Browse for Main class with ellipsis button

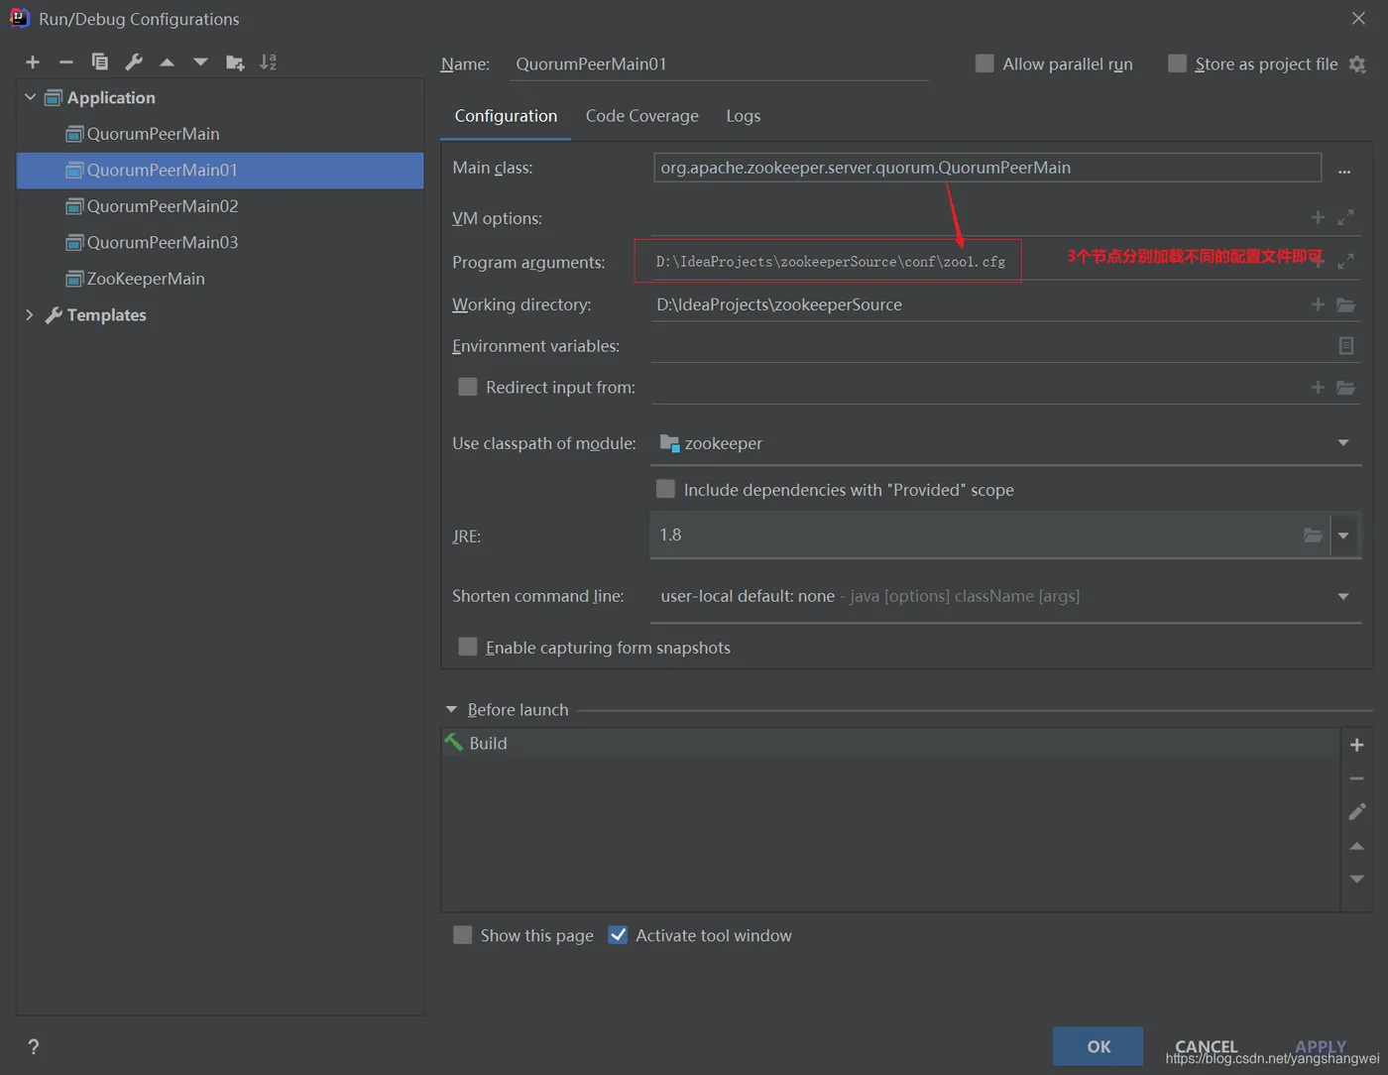click(x=1344, y=170)
